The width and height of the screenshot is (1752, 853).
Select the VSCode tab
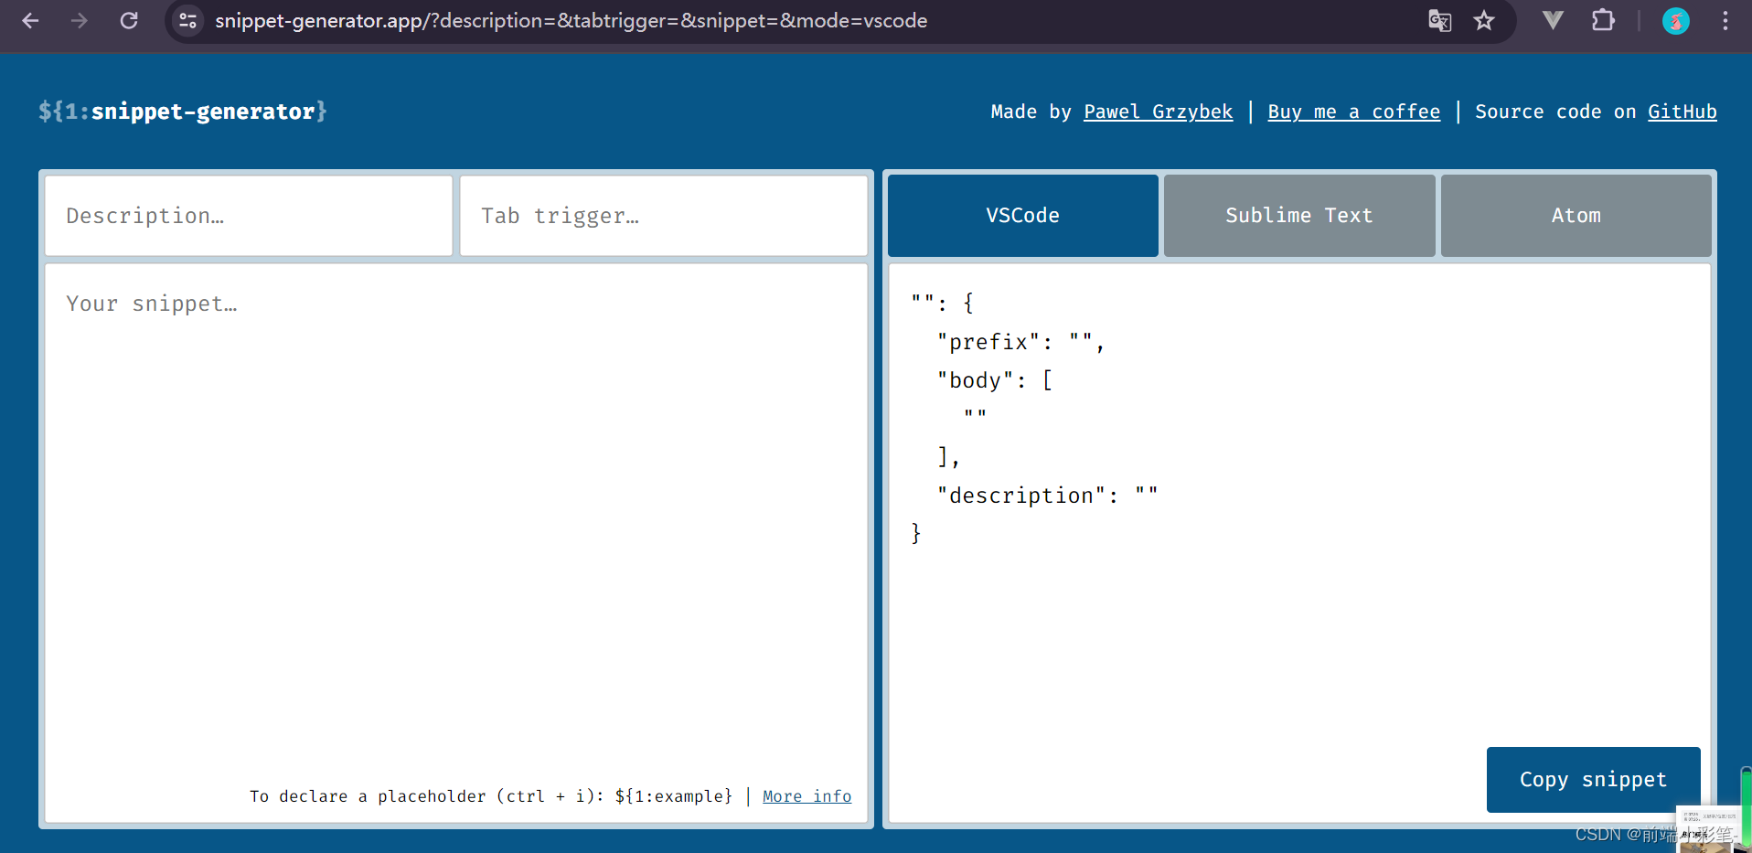[x=1022, y=216]
